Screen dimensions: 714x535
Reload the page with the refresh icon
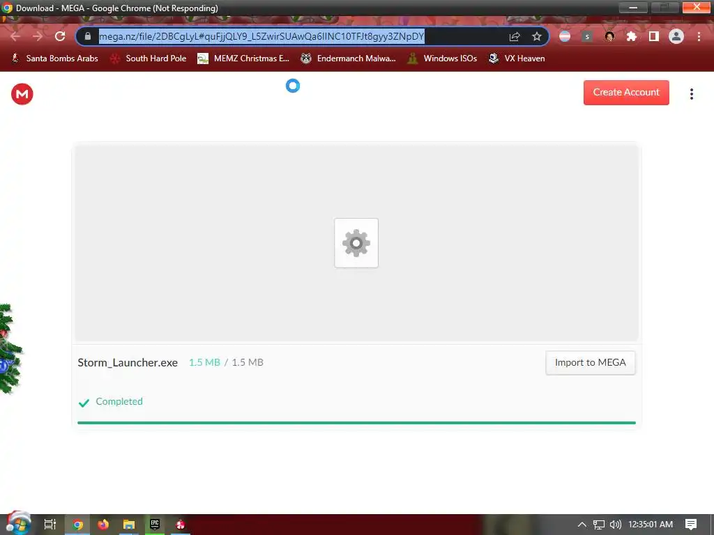(60, 36)
